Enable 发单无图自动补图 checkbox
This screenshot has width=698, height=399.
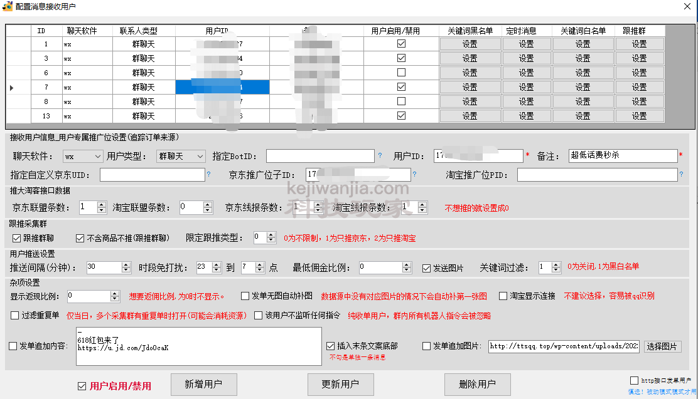[245, 296]
